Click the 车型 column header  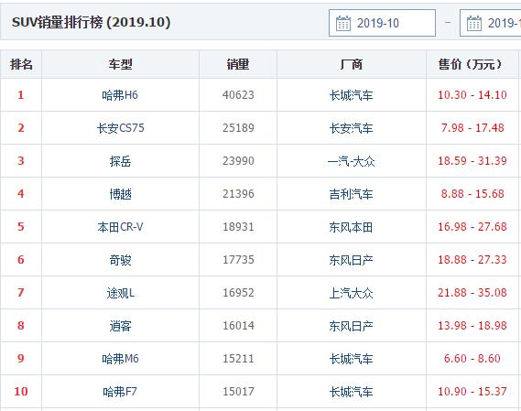tap(120, 64)
